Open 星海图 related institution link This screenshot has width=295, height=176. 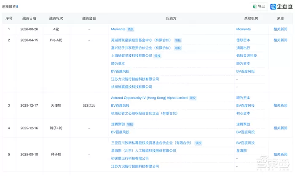tap(241, 151)
